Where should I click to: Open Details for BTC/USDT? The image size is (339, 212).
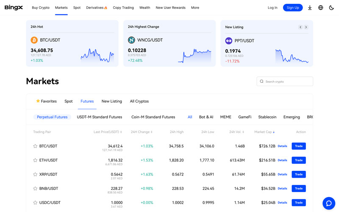pos(282,146)
